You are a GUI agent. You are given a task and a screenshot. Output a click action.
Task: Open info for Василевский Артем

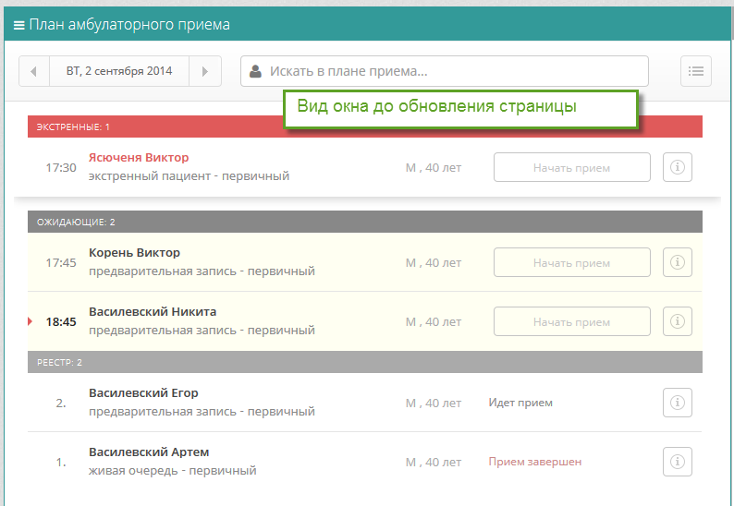point(677,462)
